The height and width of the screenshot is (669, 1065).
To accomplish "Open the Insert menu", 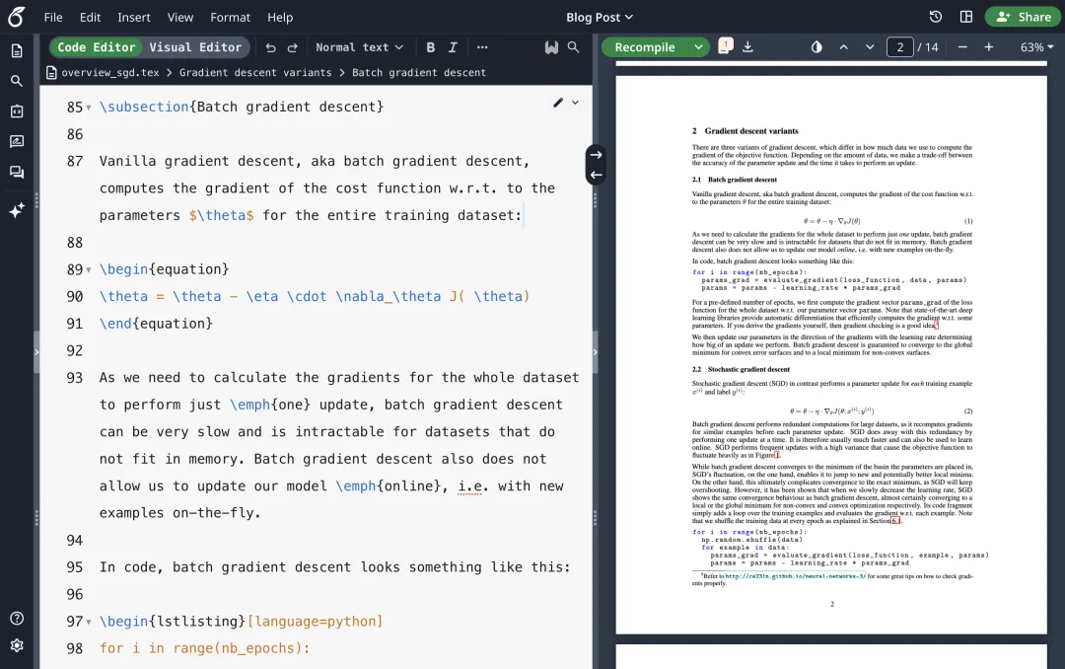I will pos(134,17).
